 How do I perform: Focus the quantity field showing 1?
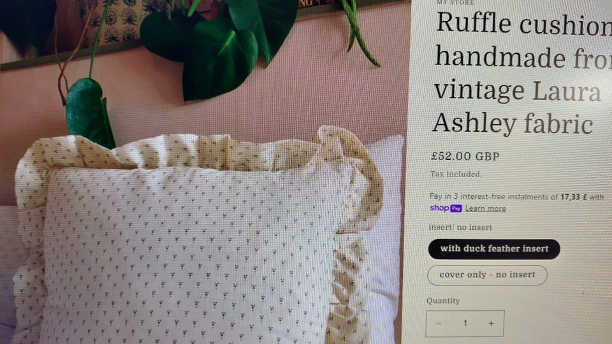465,324
